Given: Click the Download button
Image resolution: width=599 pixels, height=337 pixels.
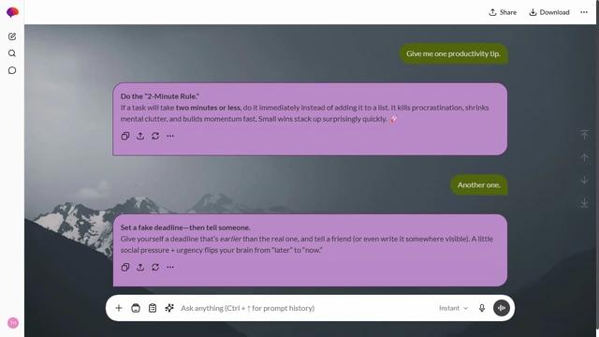Looking at the screenshot, I should 549,12.
